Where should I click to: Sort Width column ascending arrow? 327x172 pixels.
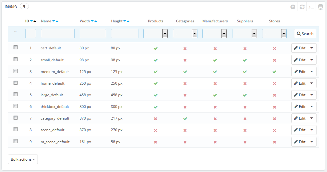pos(96,21)
